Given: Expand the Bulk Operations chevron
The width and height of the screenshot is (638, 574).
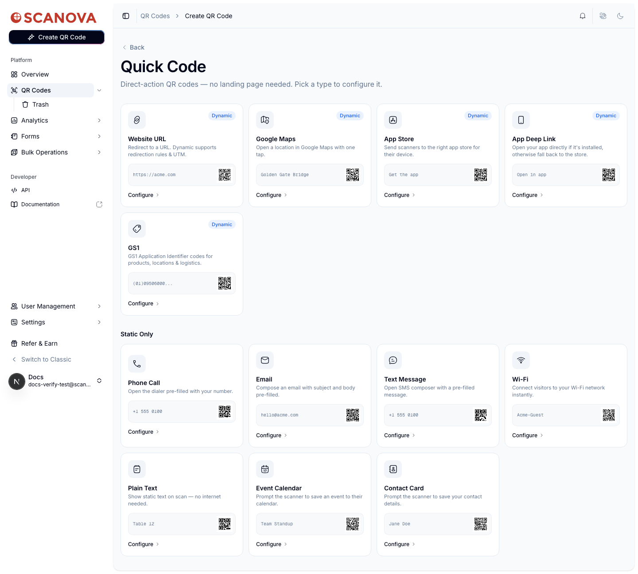Looking at the screenshot, I should (99, 152).
